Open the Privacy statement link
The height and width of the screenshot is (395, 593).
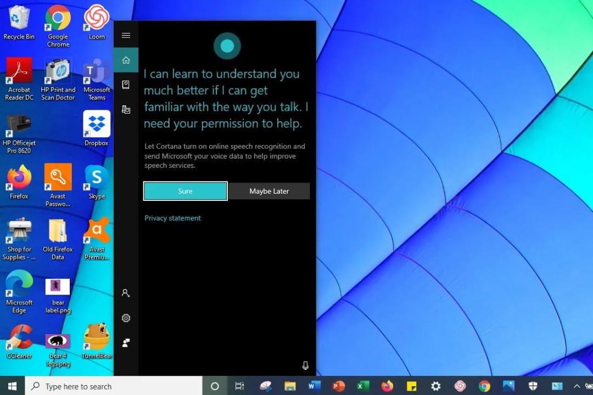(x=172, y=218)
